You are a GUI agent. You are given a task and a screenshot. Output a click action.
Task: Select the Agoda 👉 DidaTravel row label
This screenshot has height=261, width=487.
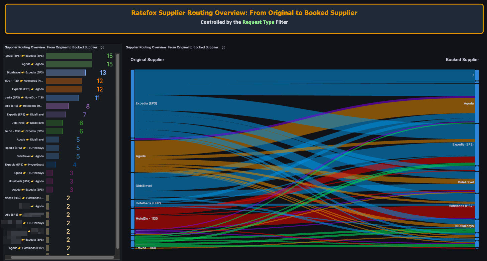pos(30,140)
